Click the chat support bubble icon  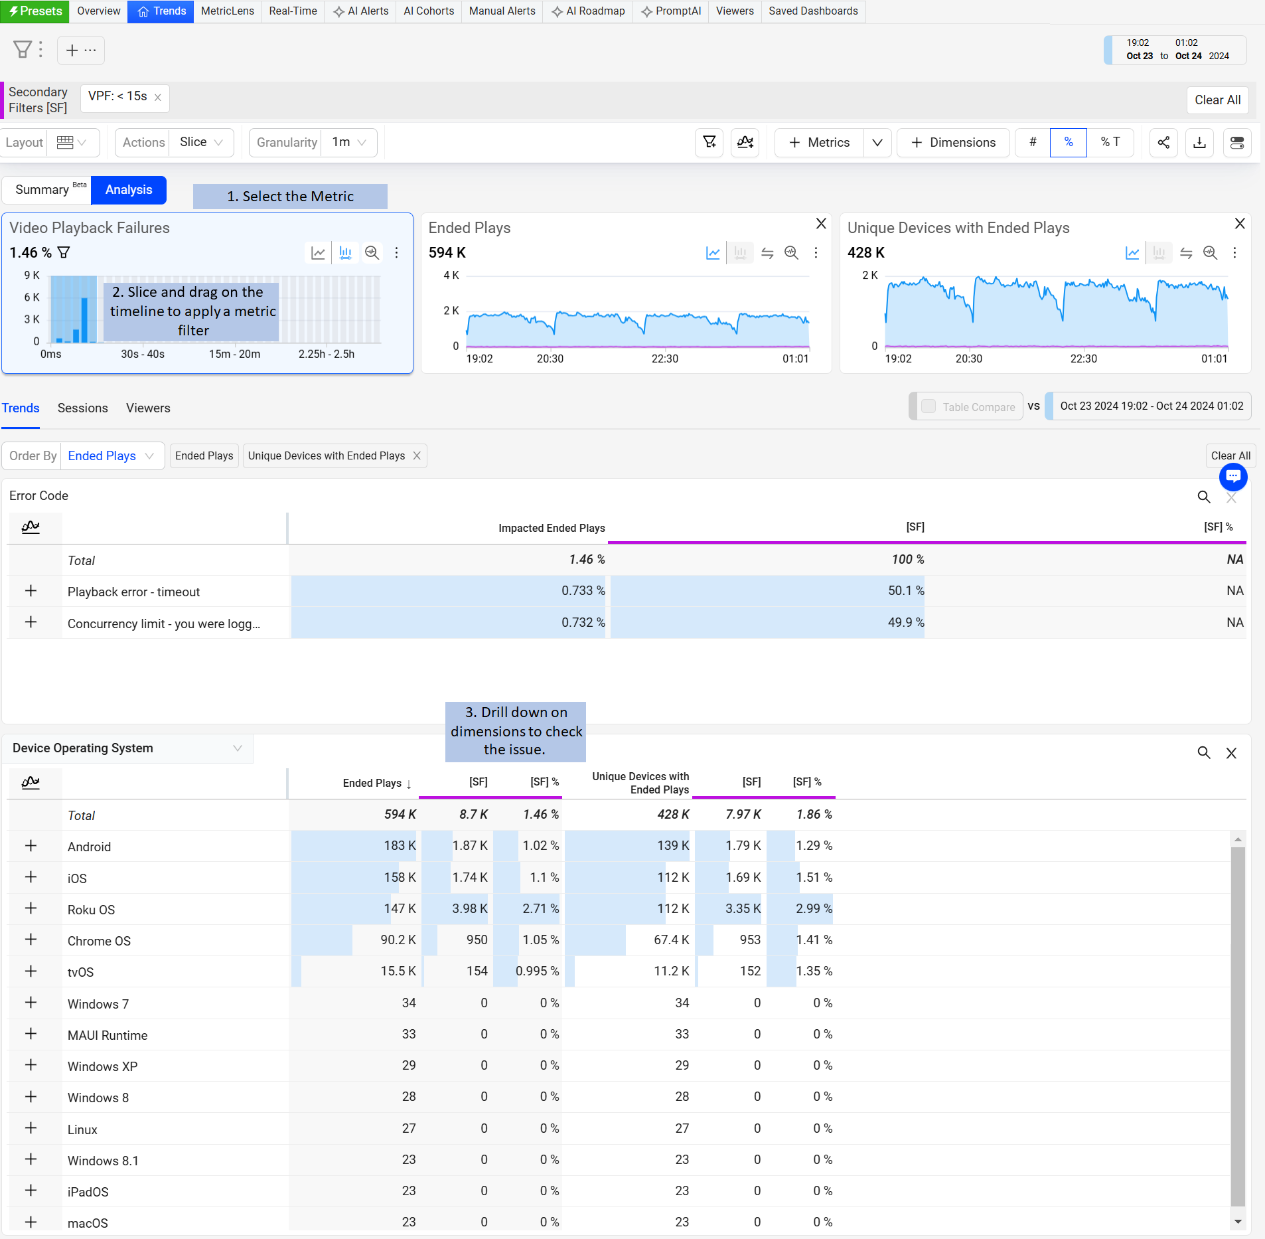1232,477
